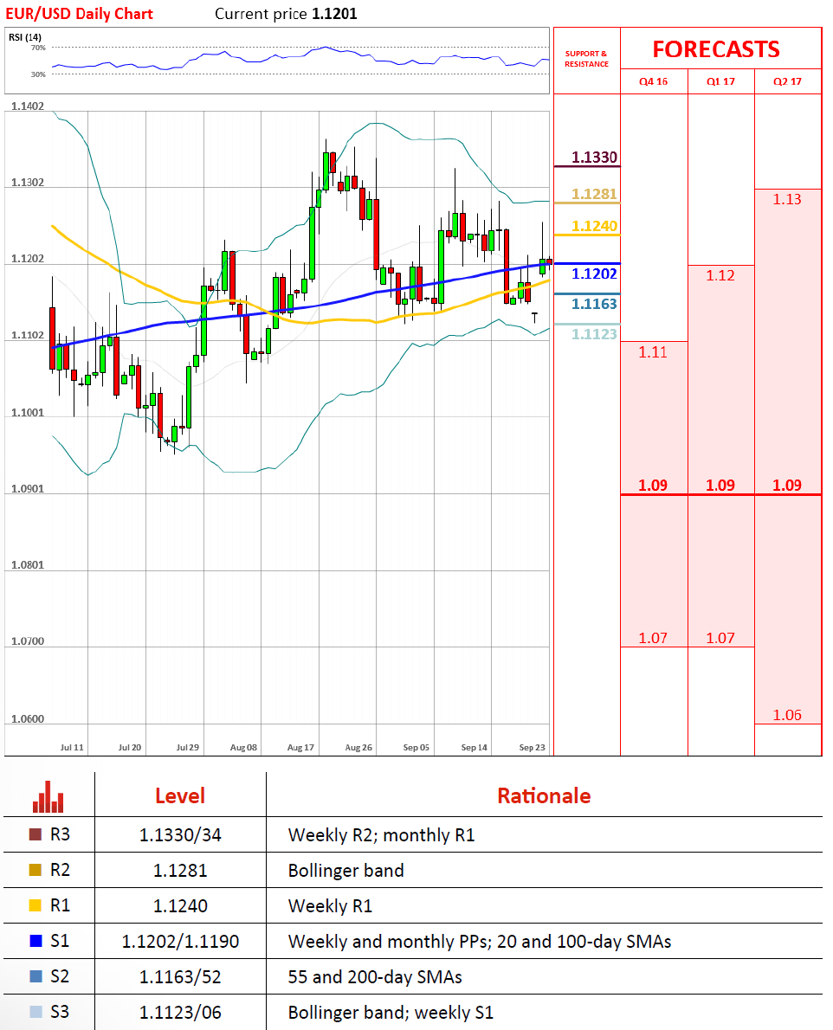Viewport: 833px width, 1030px height.
Task: Choose the pale blue S3 swatch
Action: (36, 1012)
